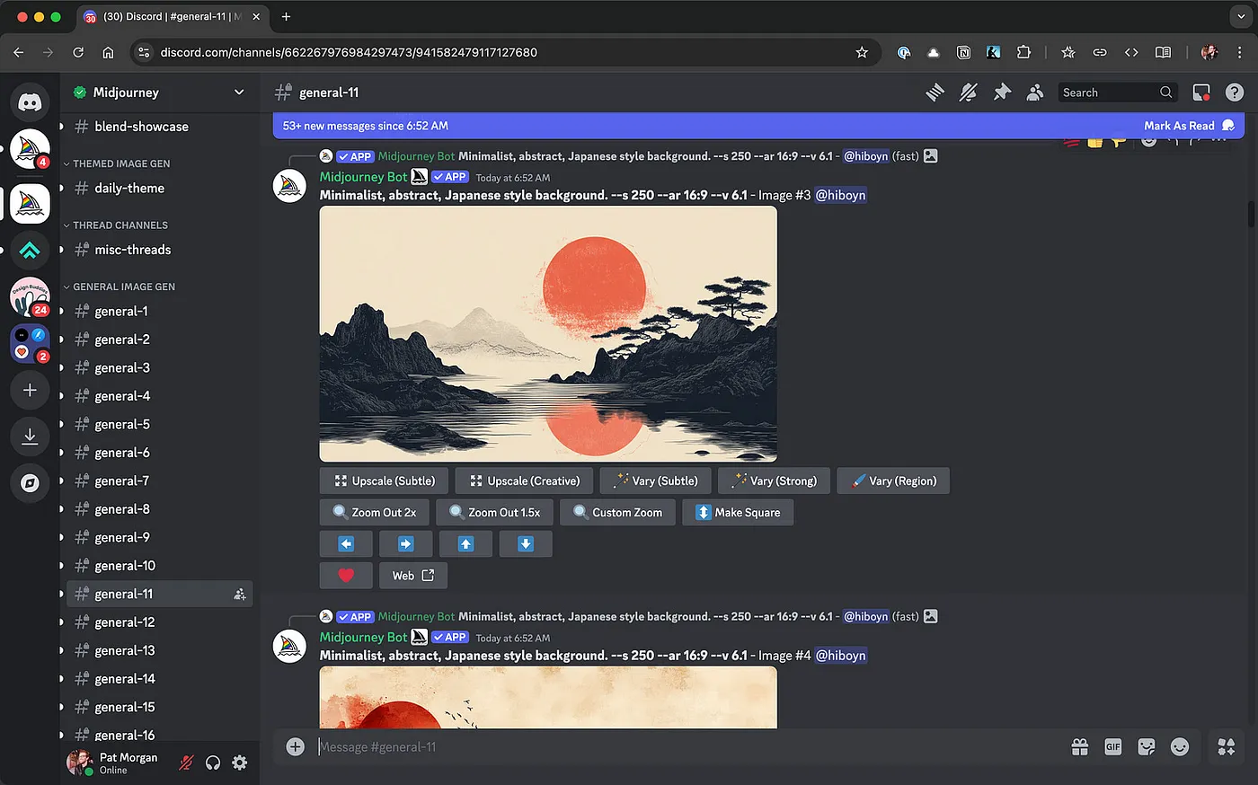
Task: Collapse the GENERAL IMAGE GEN category
Action: [x=123, y=287]
